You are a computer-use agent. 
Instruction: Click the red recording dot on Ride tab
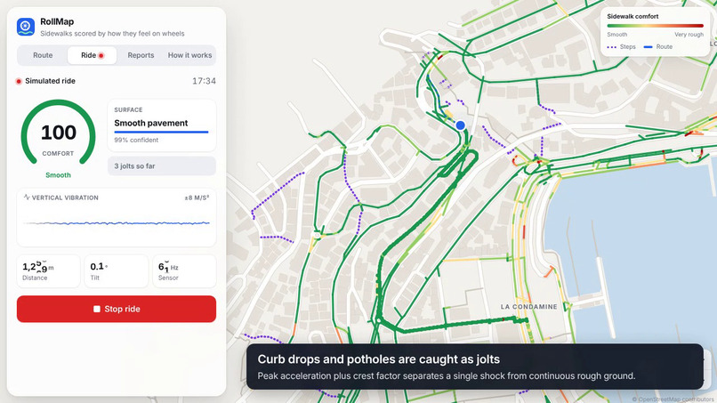pyautogui.click(x=101, y=56)
